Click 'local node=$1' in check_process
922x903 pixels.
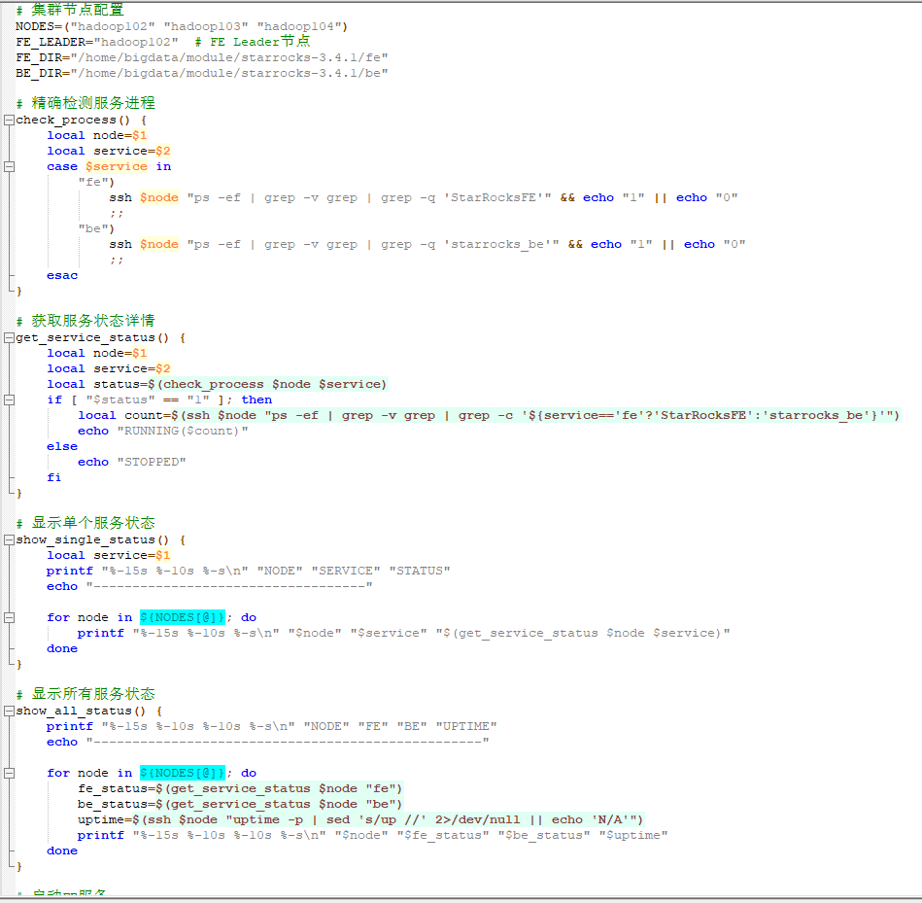coord(97,135)
